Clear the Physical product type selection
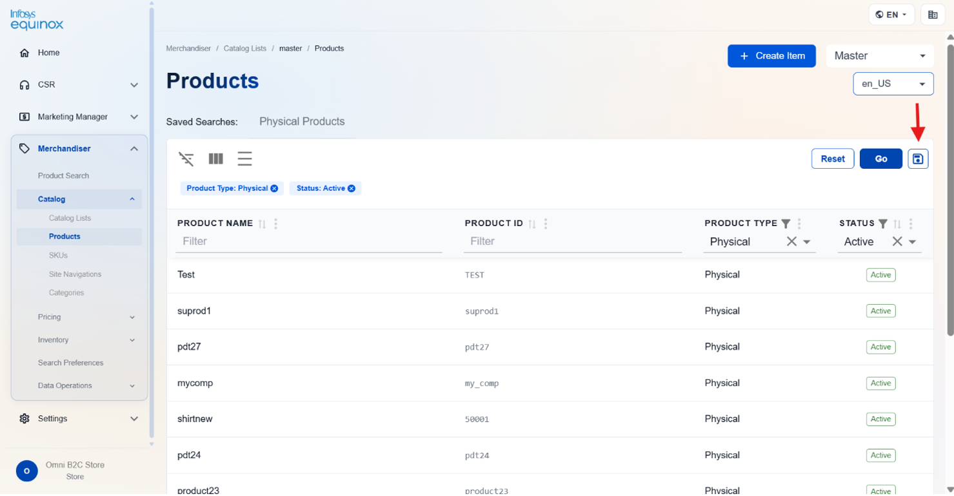954x496 pixels. pos(791,242)
